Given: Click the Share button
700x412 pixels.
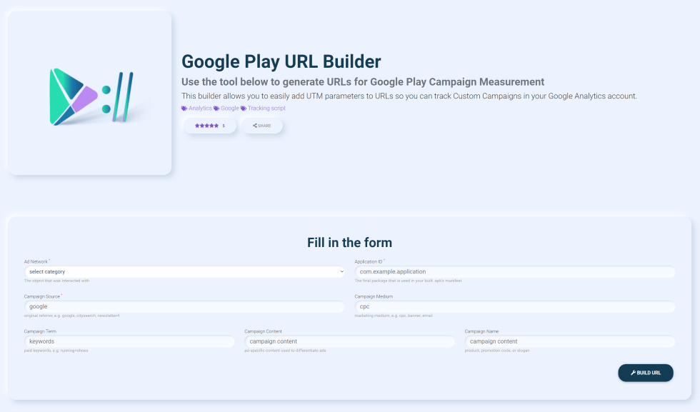Looking at the screenshot, I should click(262, 126).
